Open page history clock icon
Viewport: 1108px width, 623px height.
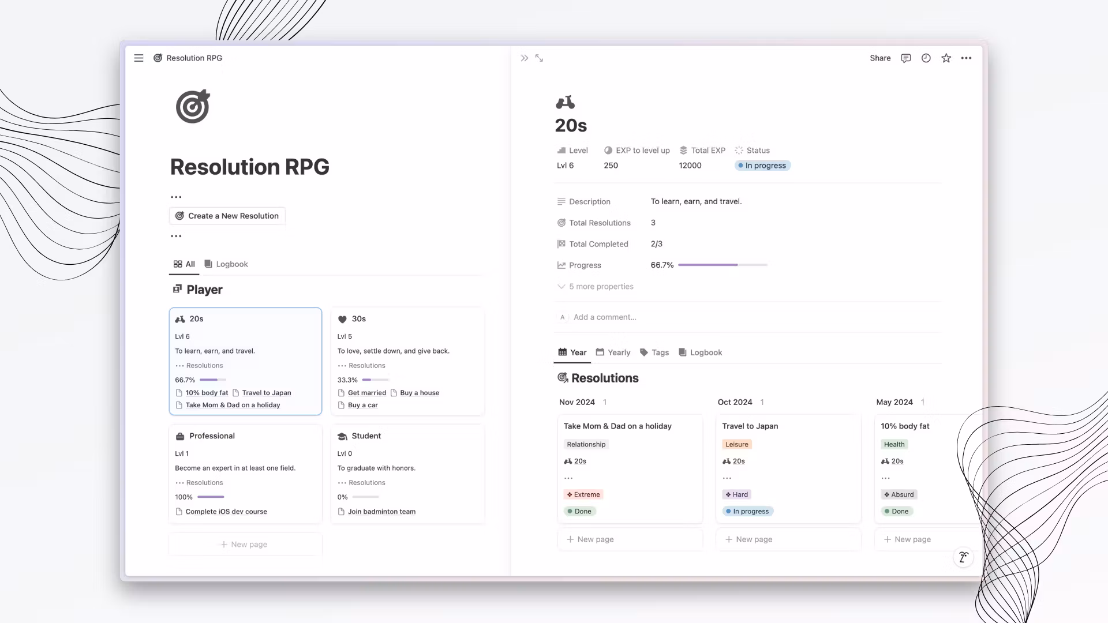tap(926, 58)
